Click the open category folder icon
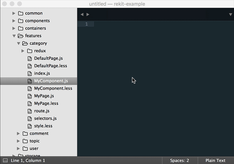The width and height of the screenshot is (234, 164). [25, 43]
